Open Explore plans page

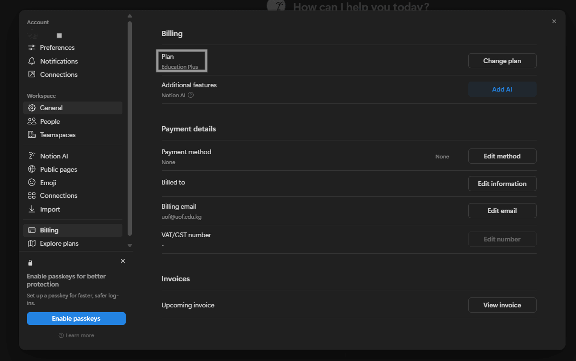click(73, 243)
